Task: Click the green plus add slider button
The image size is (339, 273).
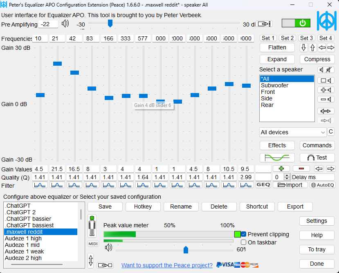Action: [281, 169]
